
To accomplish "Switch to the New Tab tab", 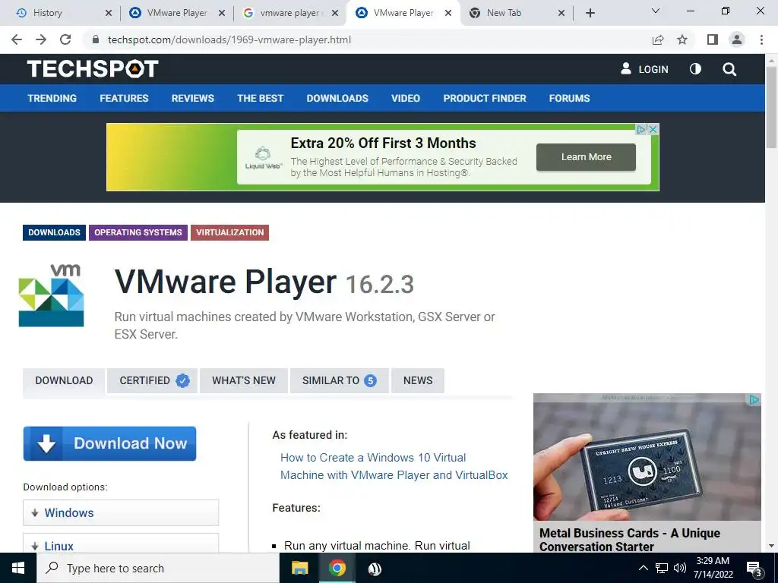I will coord(504,13).
